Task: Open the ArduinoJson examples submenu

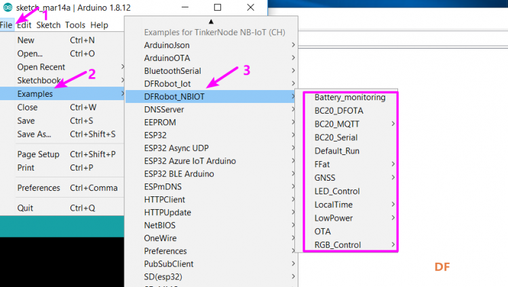Action: coord(211,45)
